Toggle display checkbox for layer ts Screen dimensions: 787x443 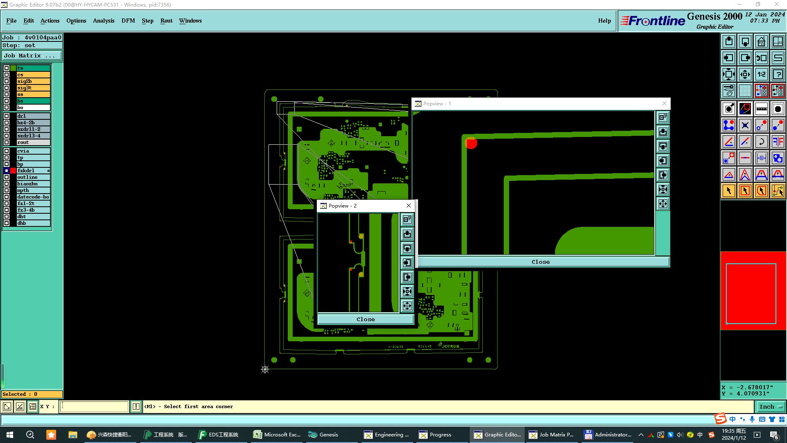pos(7,68)
